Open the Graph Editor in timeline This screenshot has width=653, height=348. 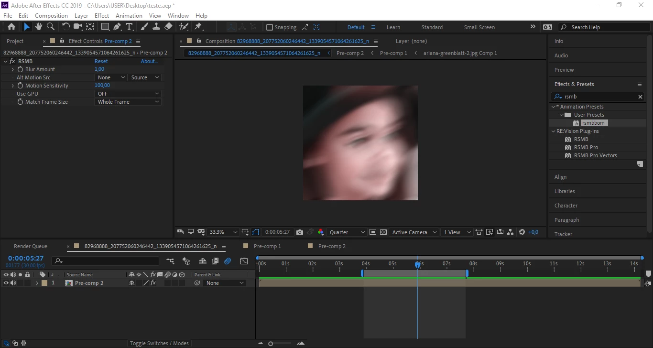244,261
